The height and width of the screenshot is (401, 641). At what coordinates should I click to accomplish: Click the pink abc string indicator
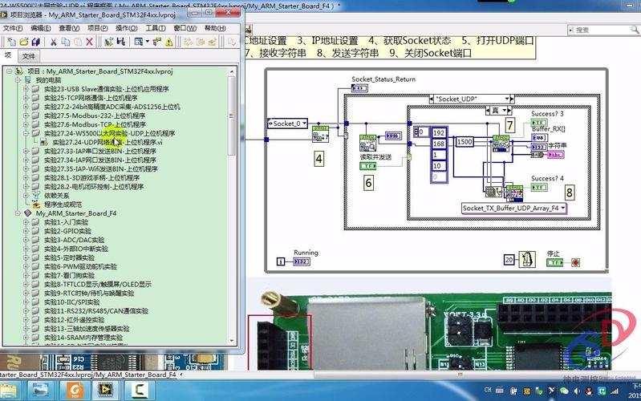click(x=556, y=155)
